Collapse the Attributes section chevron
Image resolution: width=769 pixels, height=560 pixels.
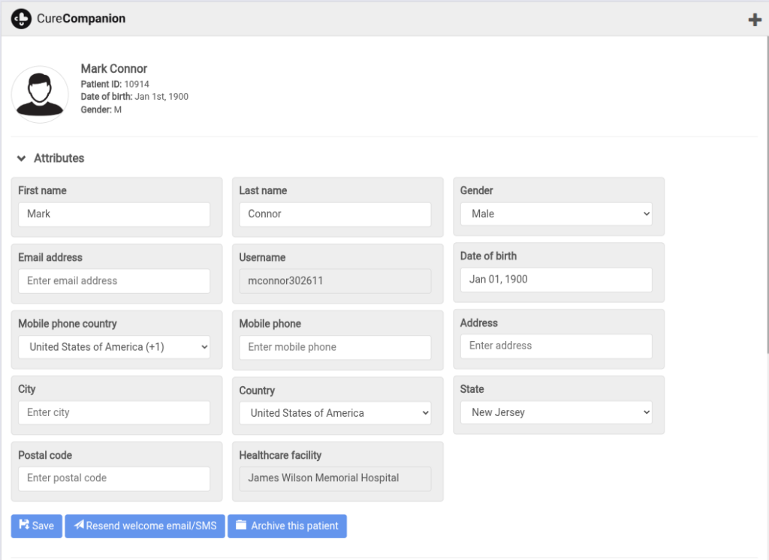point(22,159)
